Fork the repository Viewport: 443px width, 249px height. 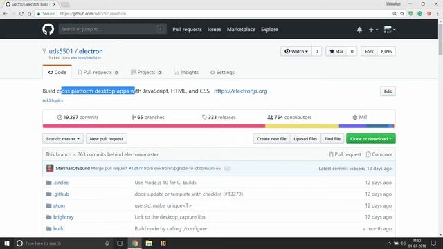[369, 51]
